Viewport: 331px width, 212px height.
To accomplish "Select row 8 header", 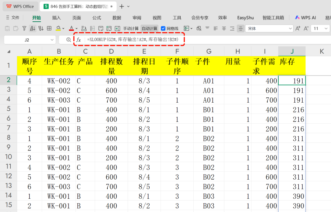I will 8,138.
